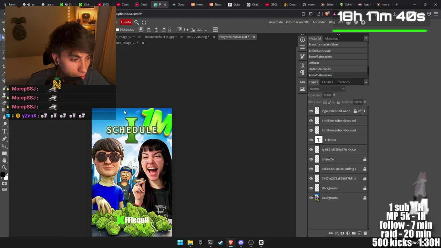Open the Blog link
The height and width of the screenshot is (248, 441).
tap(332, 22)
